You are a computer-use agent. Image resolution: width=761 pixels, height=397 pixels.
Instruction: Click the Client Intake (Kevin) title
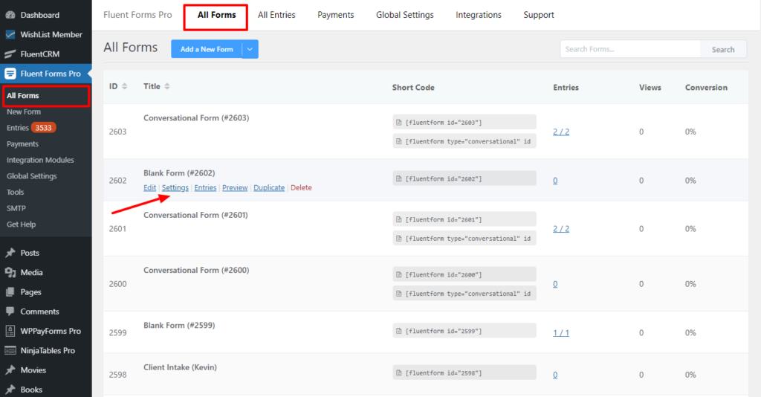tap(180, 367)
